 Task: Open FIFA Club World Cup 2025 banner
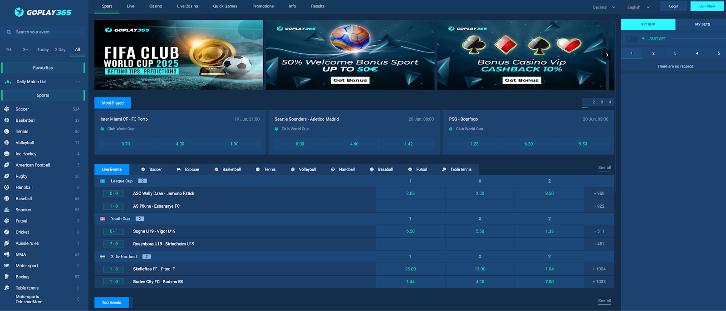coord(179,55)
